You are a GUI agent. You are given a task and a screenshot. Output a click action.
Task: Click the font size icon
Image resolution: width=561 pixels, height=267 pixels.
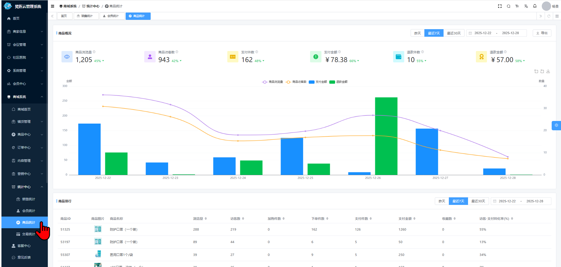click(517, 6)
